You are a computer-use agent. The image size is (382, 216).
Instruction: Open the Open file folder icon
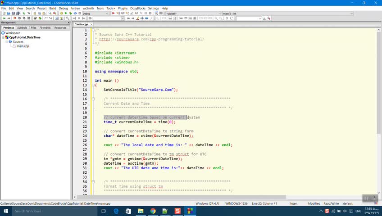[8, 13]
